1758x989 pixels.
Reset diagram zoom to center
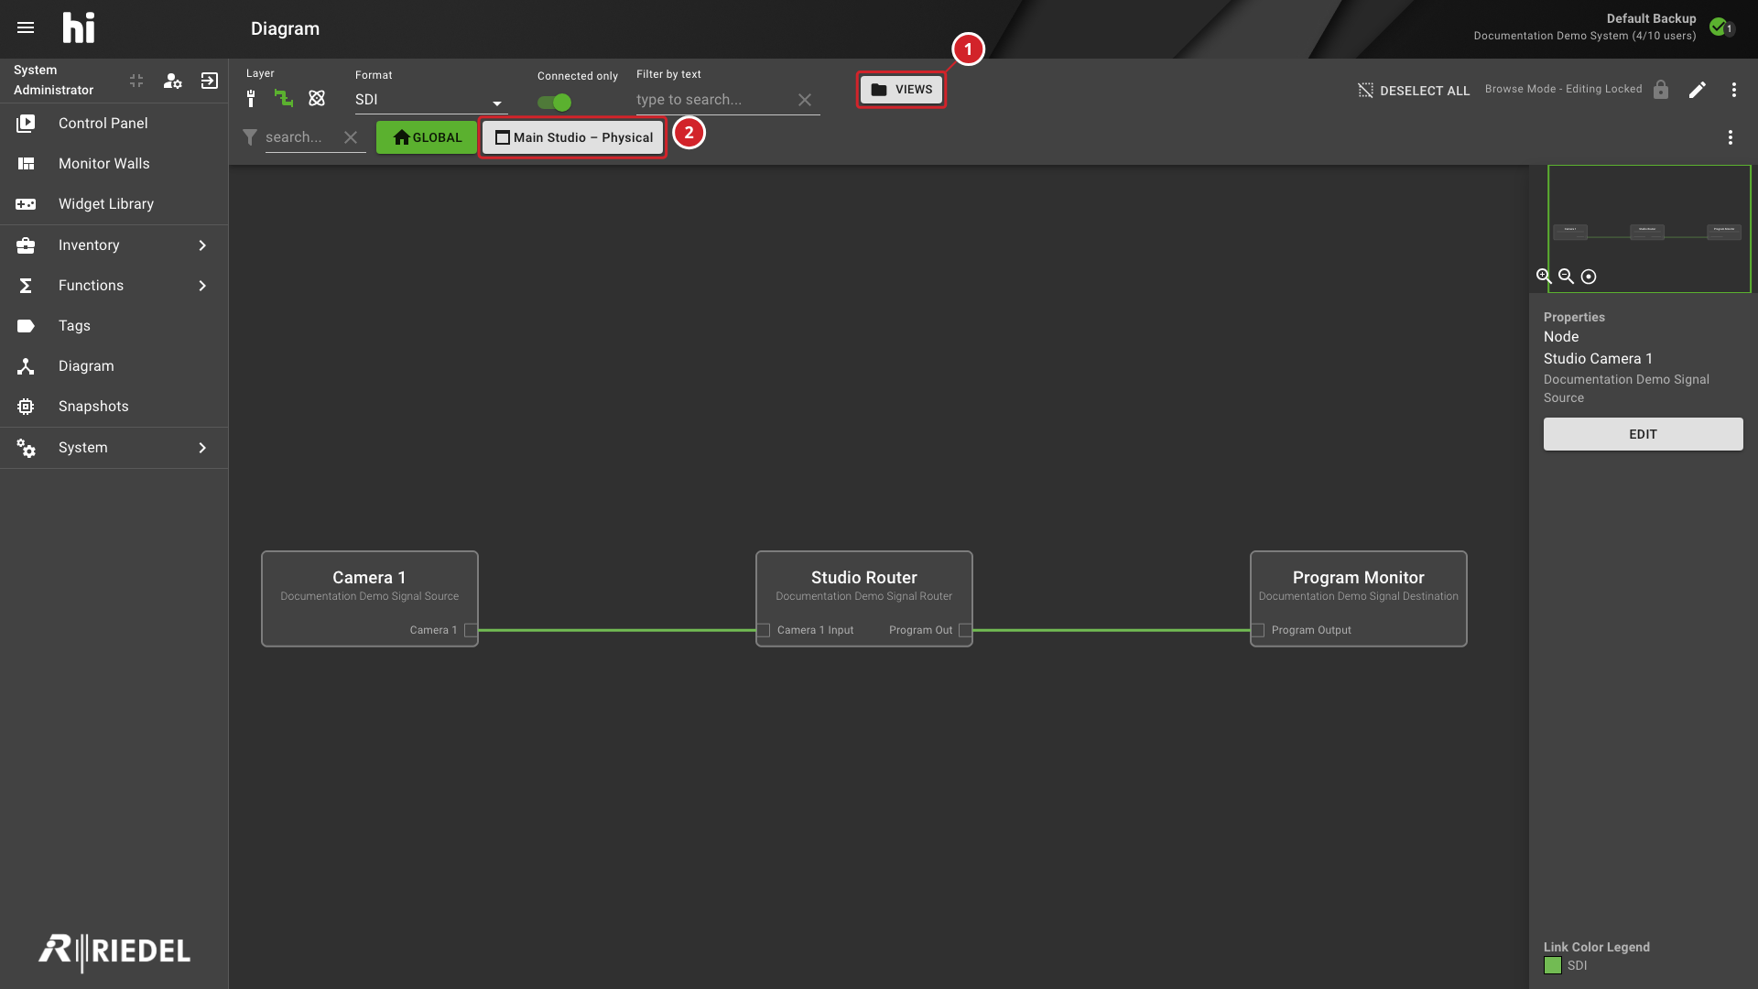1589,277
